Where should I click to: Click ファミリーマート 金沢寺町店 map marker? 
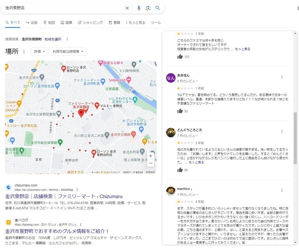point(103,81)
